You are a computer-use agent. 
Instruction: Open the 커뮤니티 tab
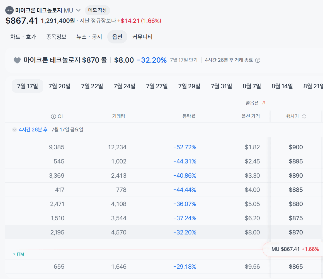point(142,37)
